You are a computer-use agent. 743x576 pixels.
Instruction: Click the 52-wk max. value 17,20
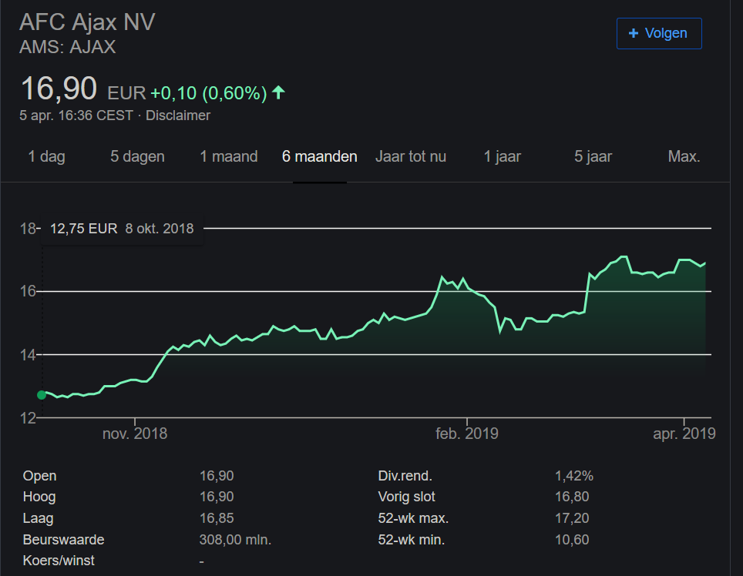tap(572, 517)
